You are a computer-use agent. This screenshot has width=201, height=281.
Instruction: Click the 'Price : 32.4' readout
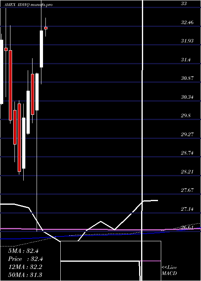pos(26,259)
